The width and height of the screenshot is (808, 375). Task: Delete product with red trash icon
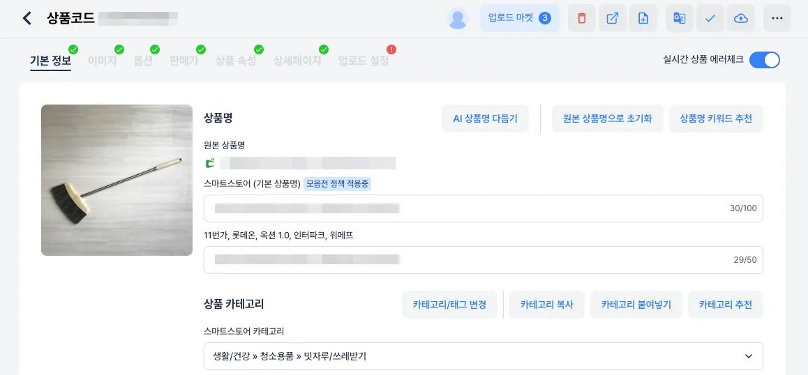582,19
